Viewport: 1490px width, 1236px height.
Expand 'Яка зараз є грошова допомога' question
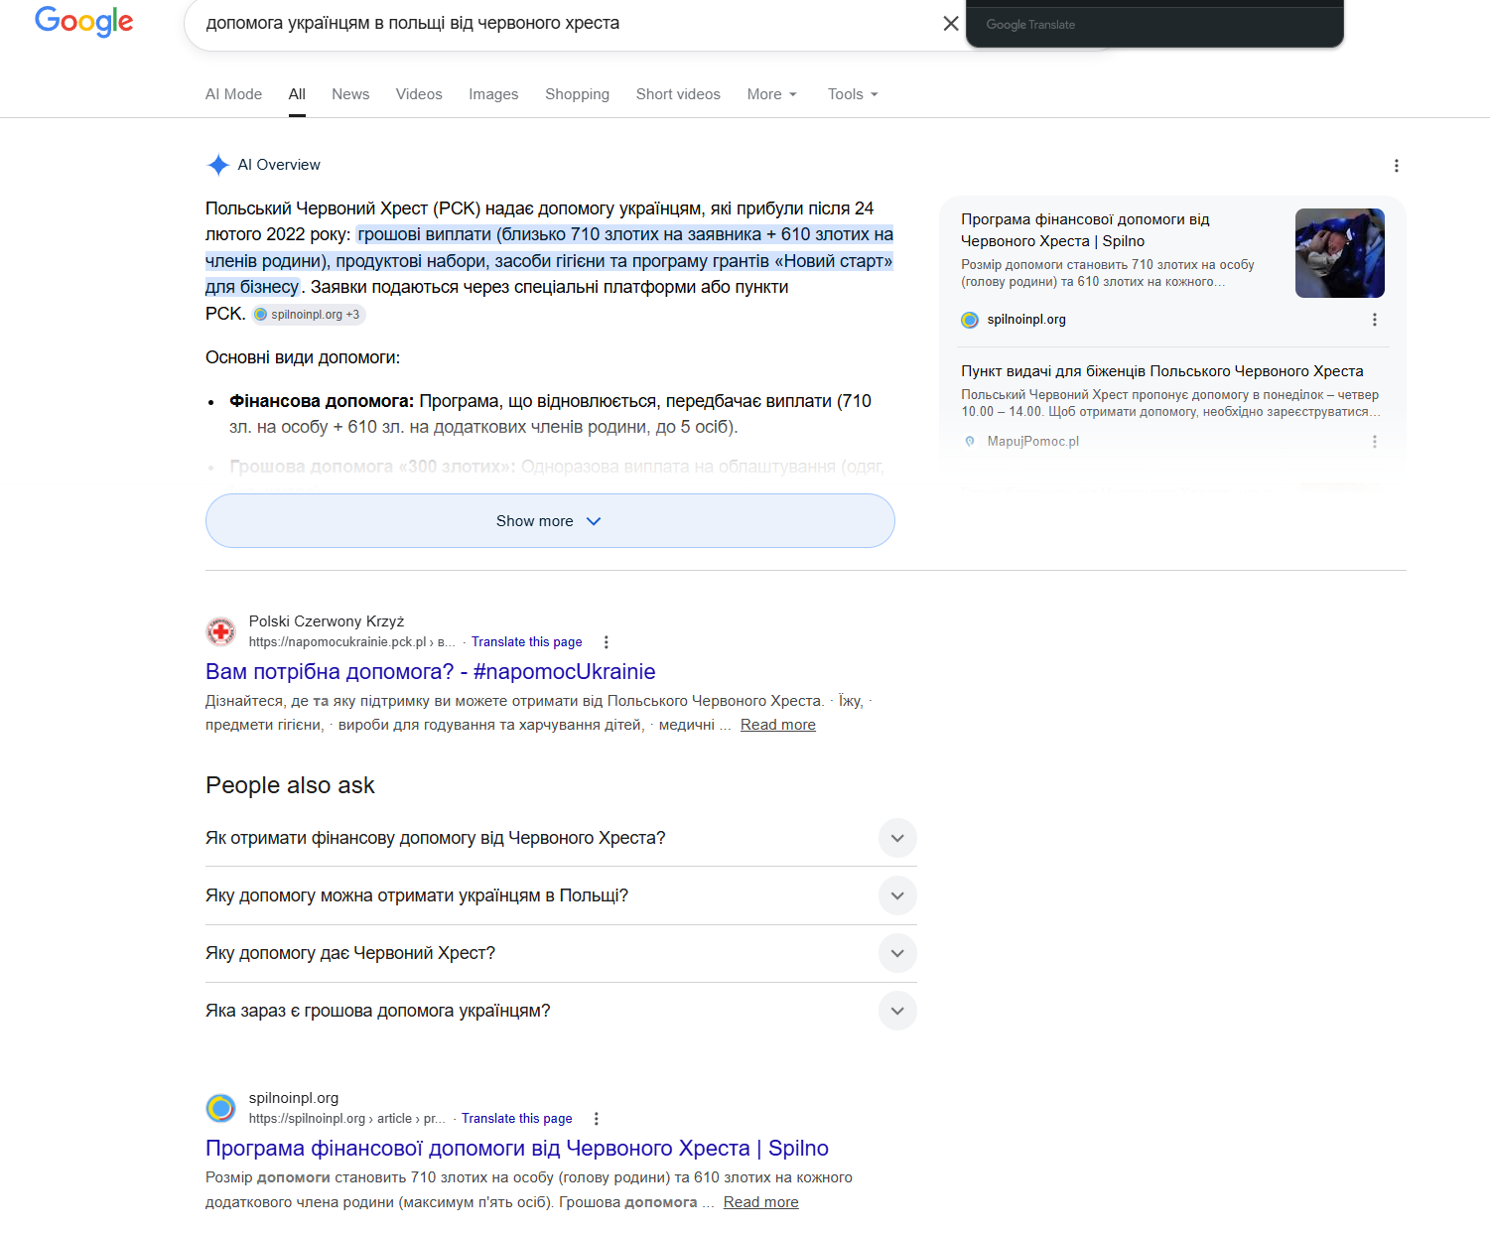click(896, 1011)
